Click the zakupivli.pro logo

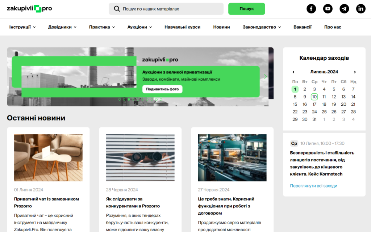point(29,9)
